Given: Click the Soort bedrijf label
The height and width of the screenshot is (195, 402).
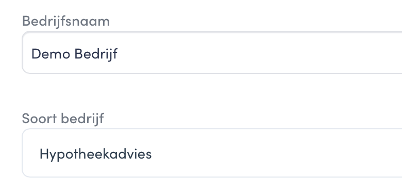Looking at the screenshot, I should click(63, 119).
